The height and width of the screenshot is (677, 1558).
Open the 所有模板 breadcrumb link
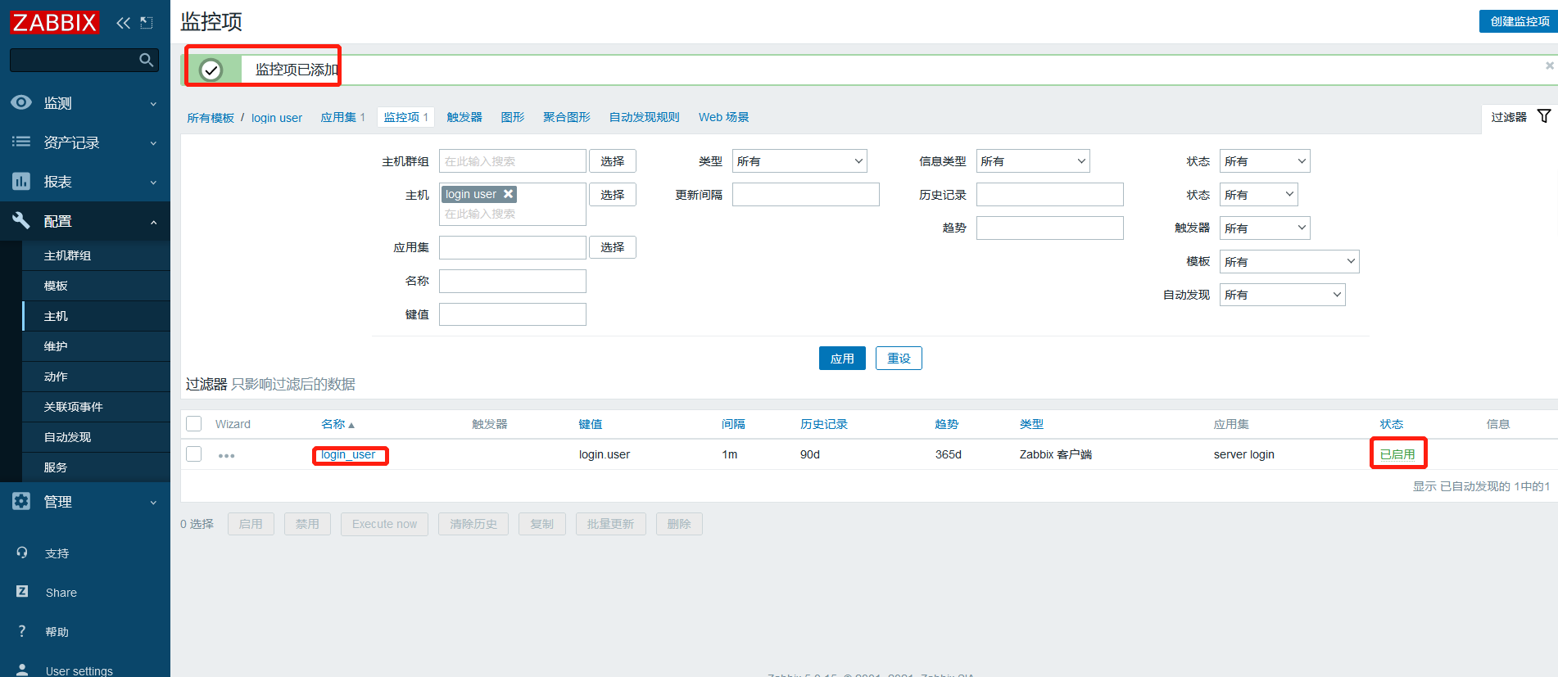[x=211, y=118]
